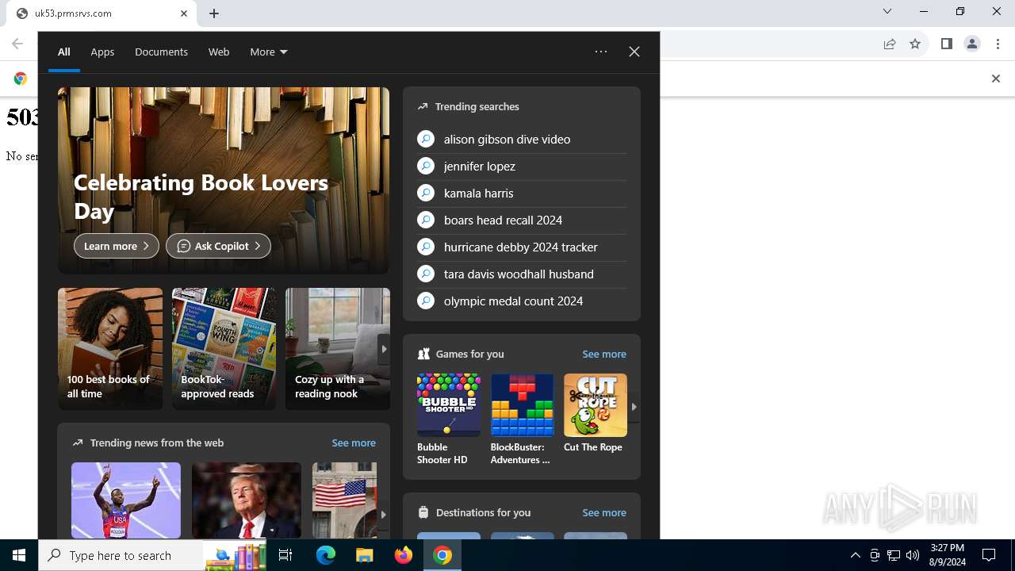1015x571 pixels.
Task: Open the notification center icon
Action: point(989,555)
